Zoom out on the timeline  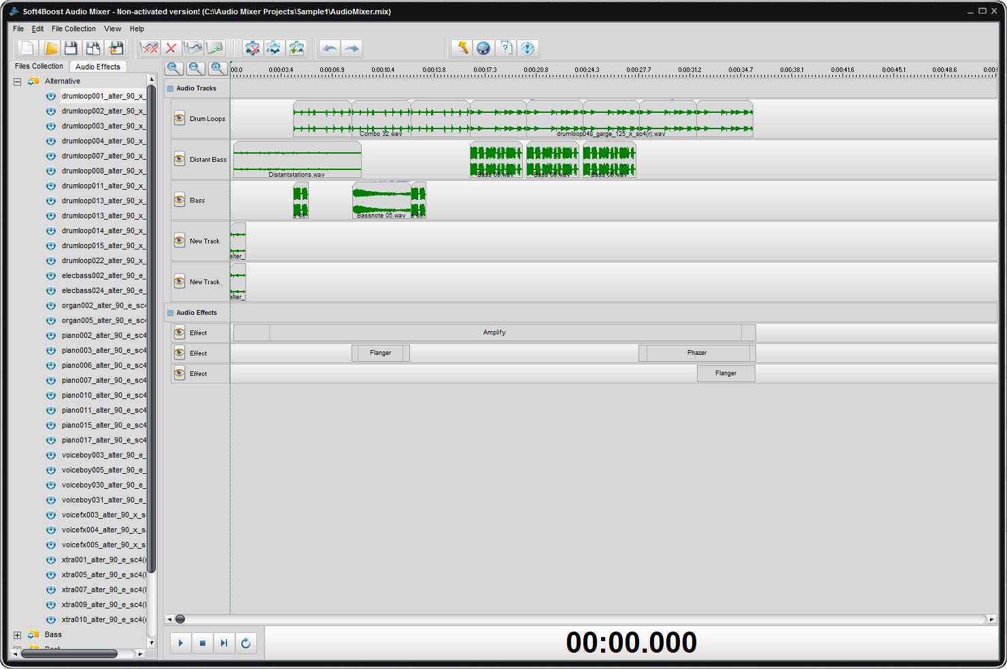pyautogui.click(x=196, y=68)
